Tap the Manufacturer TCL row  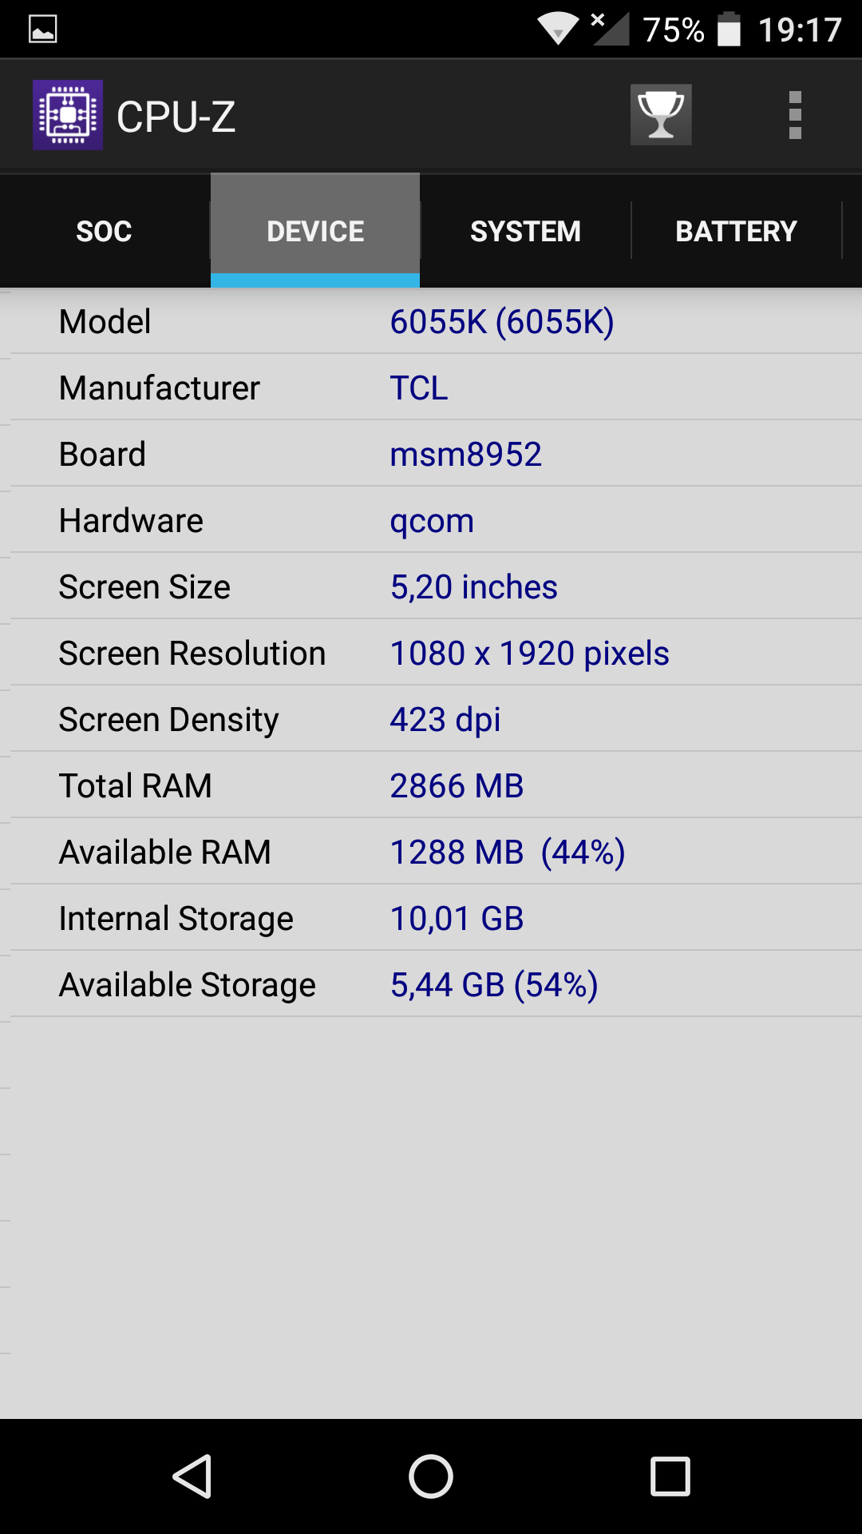tap(436, 387)
